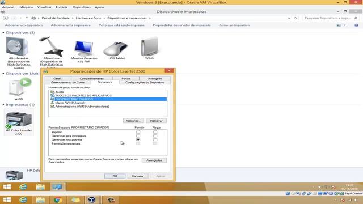
Task: Click Remover dispositivo toolbar command
Action: [234, 25]
